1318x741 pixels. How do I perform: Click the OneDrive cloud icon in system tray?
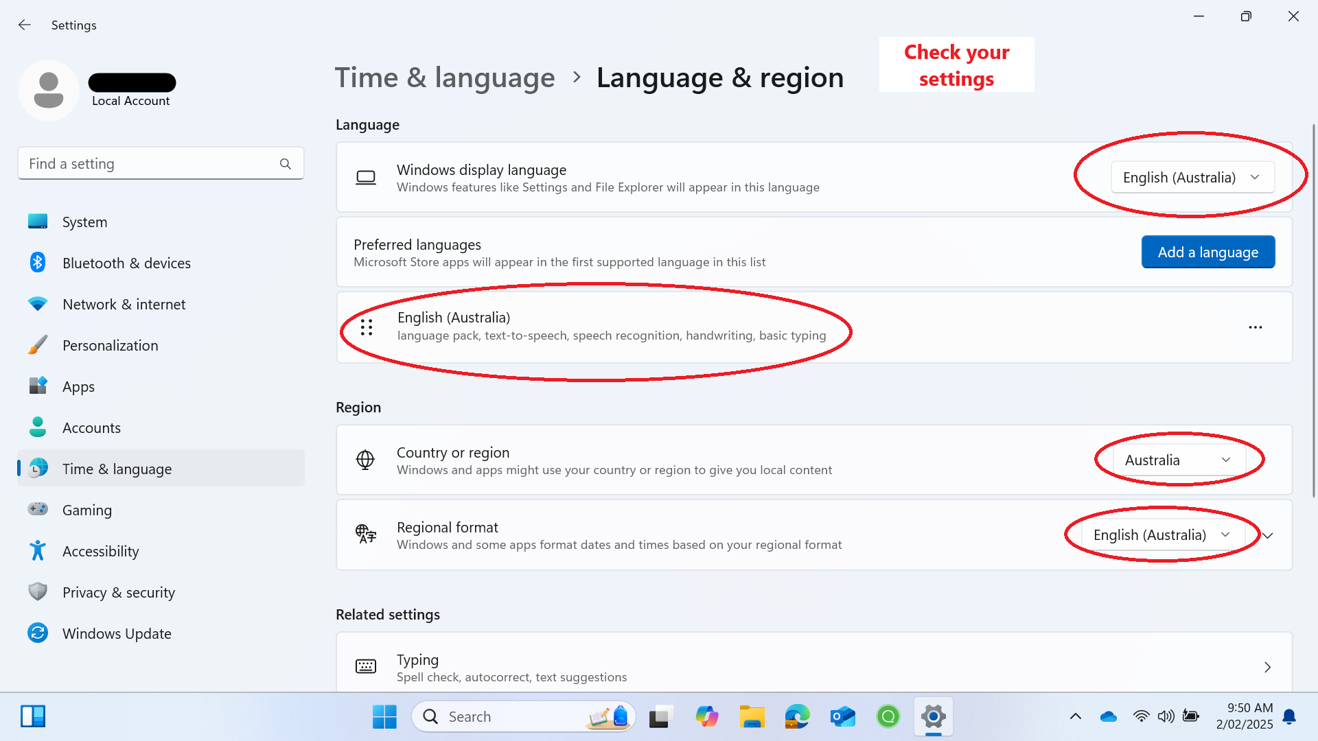1108,717
